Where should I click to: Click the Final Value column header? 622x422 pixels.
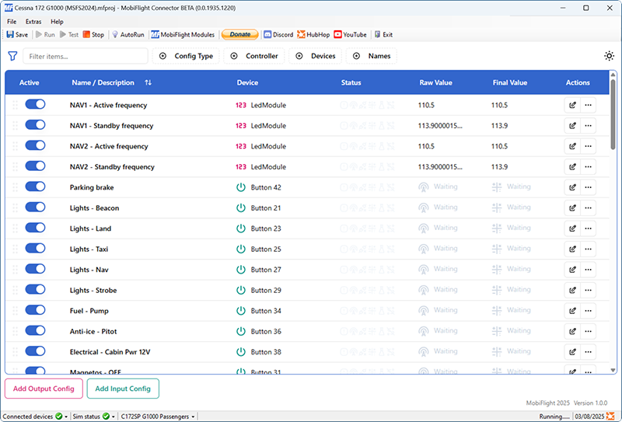pyautogui.click(x=510, y=82)
